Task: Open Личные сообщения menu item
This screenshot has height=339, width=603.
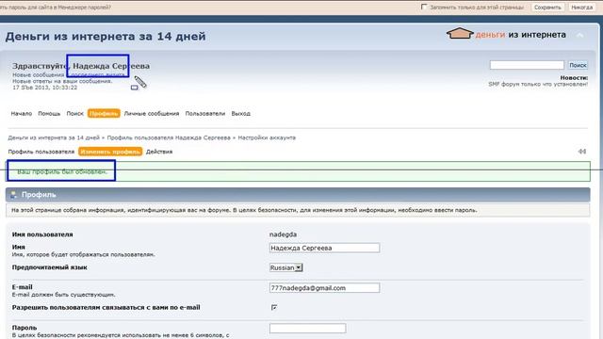Action: (x=152, y=113)
